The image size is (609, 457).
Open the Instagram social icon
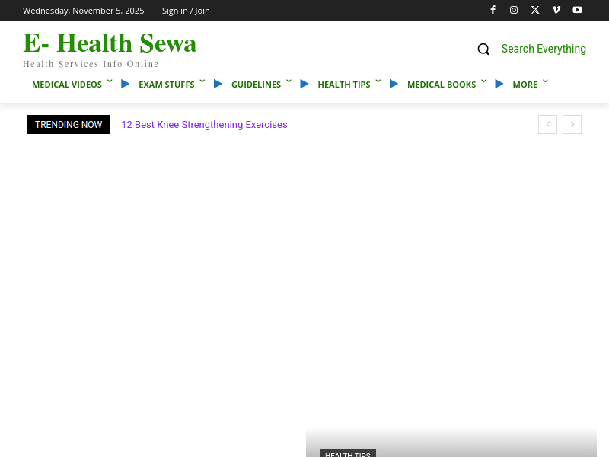[514, 10]
